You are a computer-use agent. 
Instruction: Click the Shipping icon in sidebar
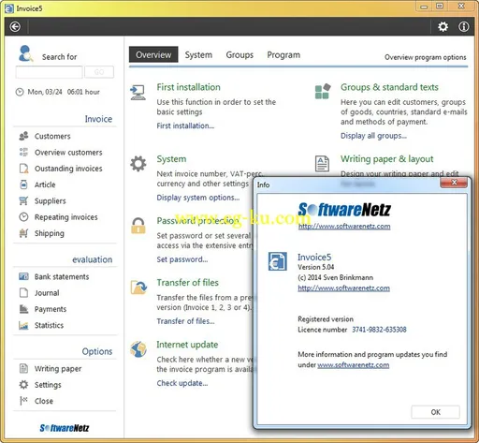click(x=23, y=233)
